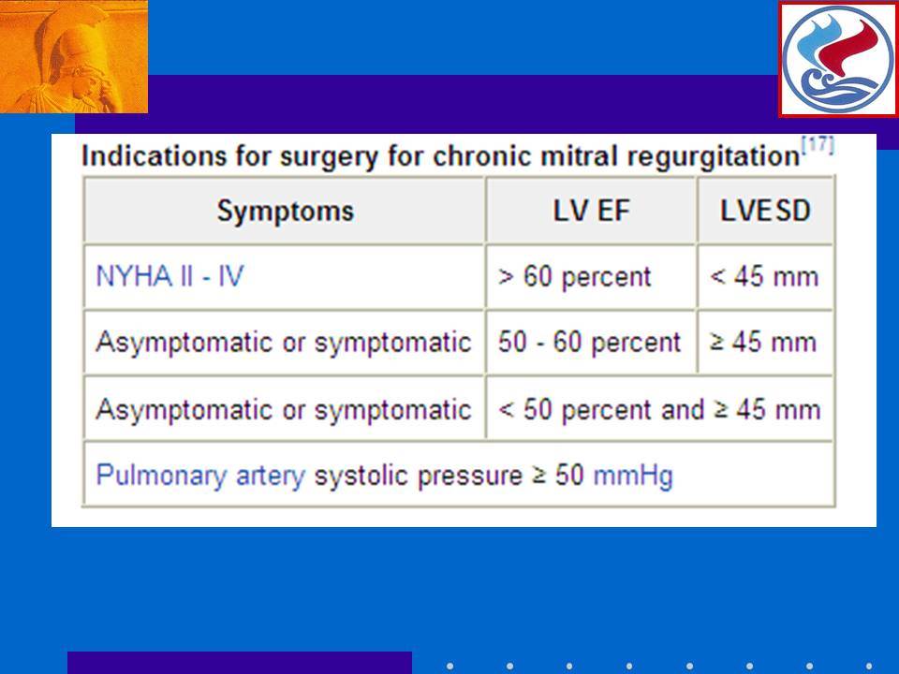Viewport: 899px width, 674px height.
Task: Click the Asymptomatic or symptomatic cell beside 50 - 60 percent
Action: tap(285, 343)
